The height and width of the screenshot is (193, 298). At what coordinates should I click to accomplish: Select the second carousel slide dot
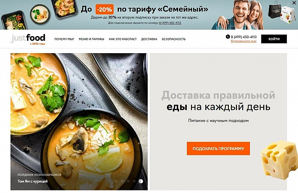[122, 181]
